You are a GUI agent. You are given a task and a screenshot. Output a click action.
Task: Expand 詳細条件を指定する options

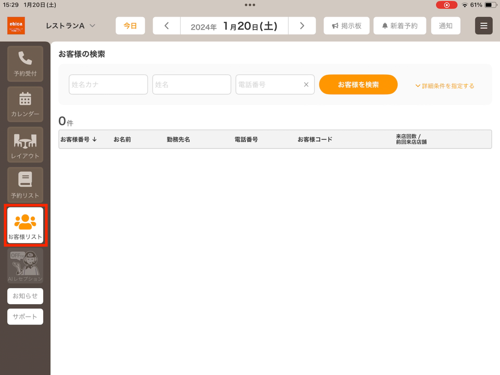pyautogui.click(x=444, y=86)
